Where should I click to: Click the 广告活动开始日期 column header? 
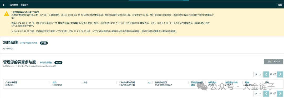[127, 82]
